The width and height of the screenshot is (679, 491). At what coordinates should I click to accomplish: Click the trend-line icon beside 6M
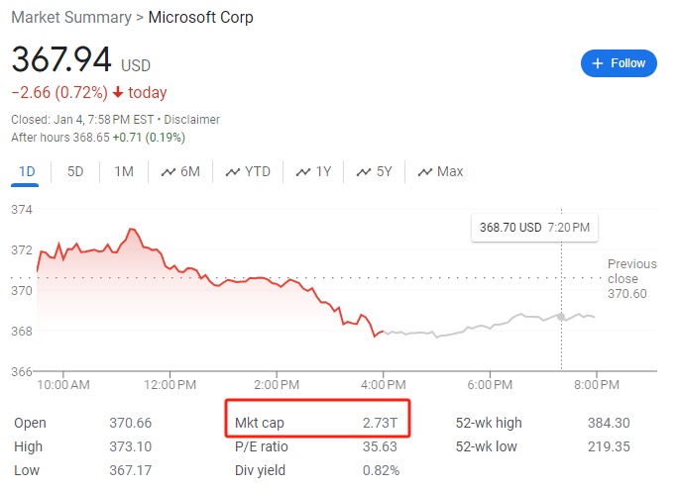(168, 172)
